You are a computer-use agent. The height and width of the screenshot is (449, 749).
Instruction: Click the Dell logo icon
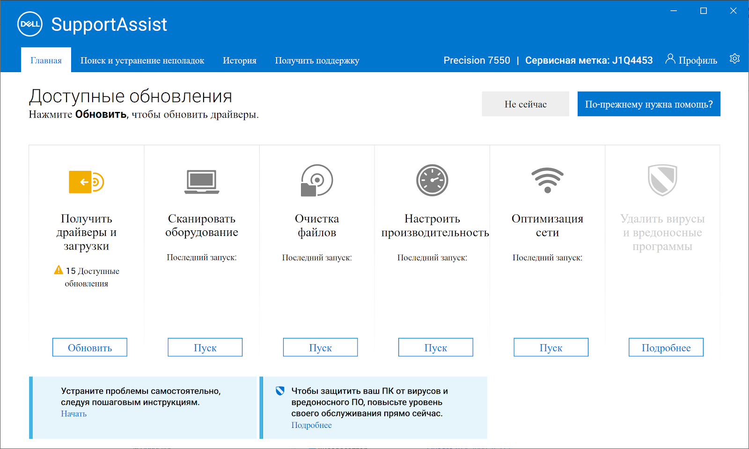tap(30, 24)
